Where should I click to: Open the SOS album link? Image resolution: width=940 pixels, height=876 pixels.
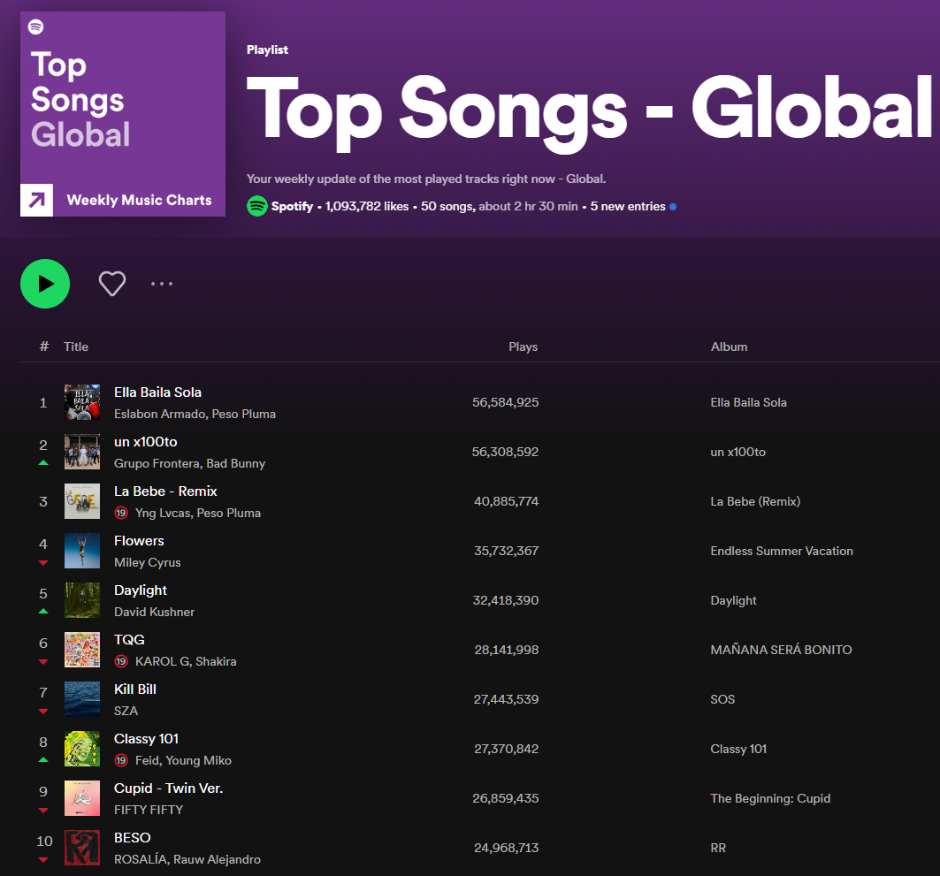(x=722, y=699)
